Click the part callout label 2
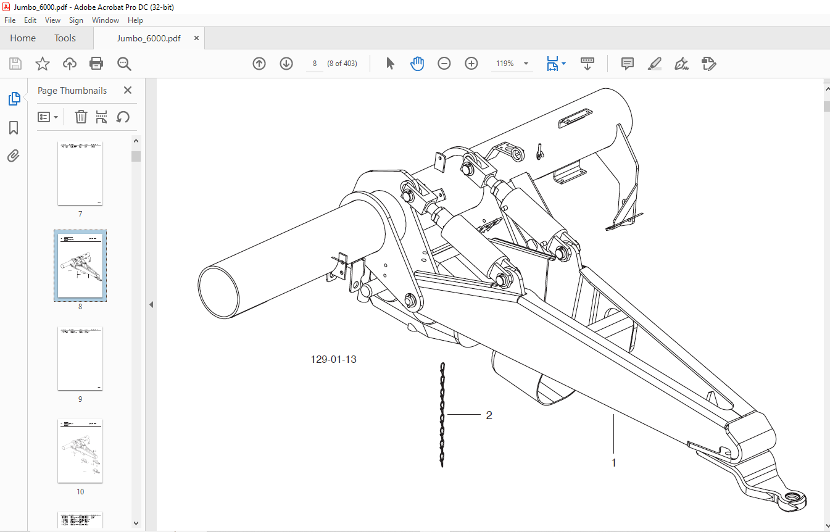This screenshot has width=830, height=532. point(489,415)
